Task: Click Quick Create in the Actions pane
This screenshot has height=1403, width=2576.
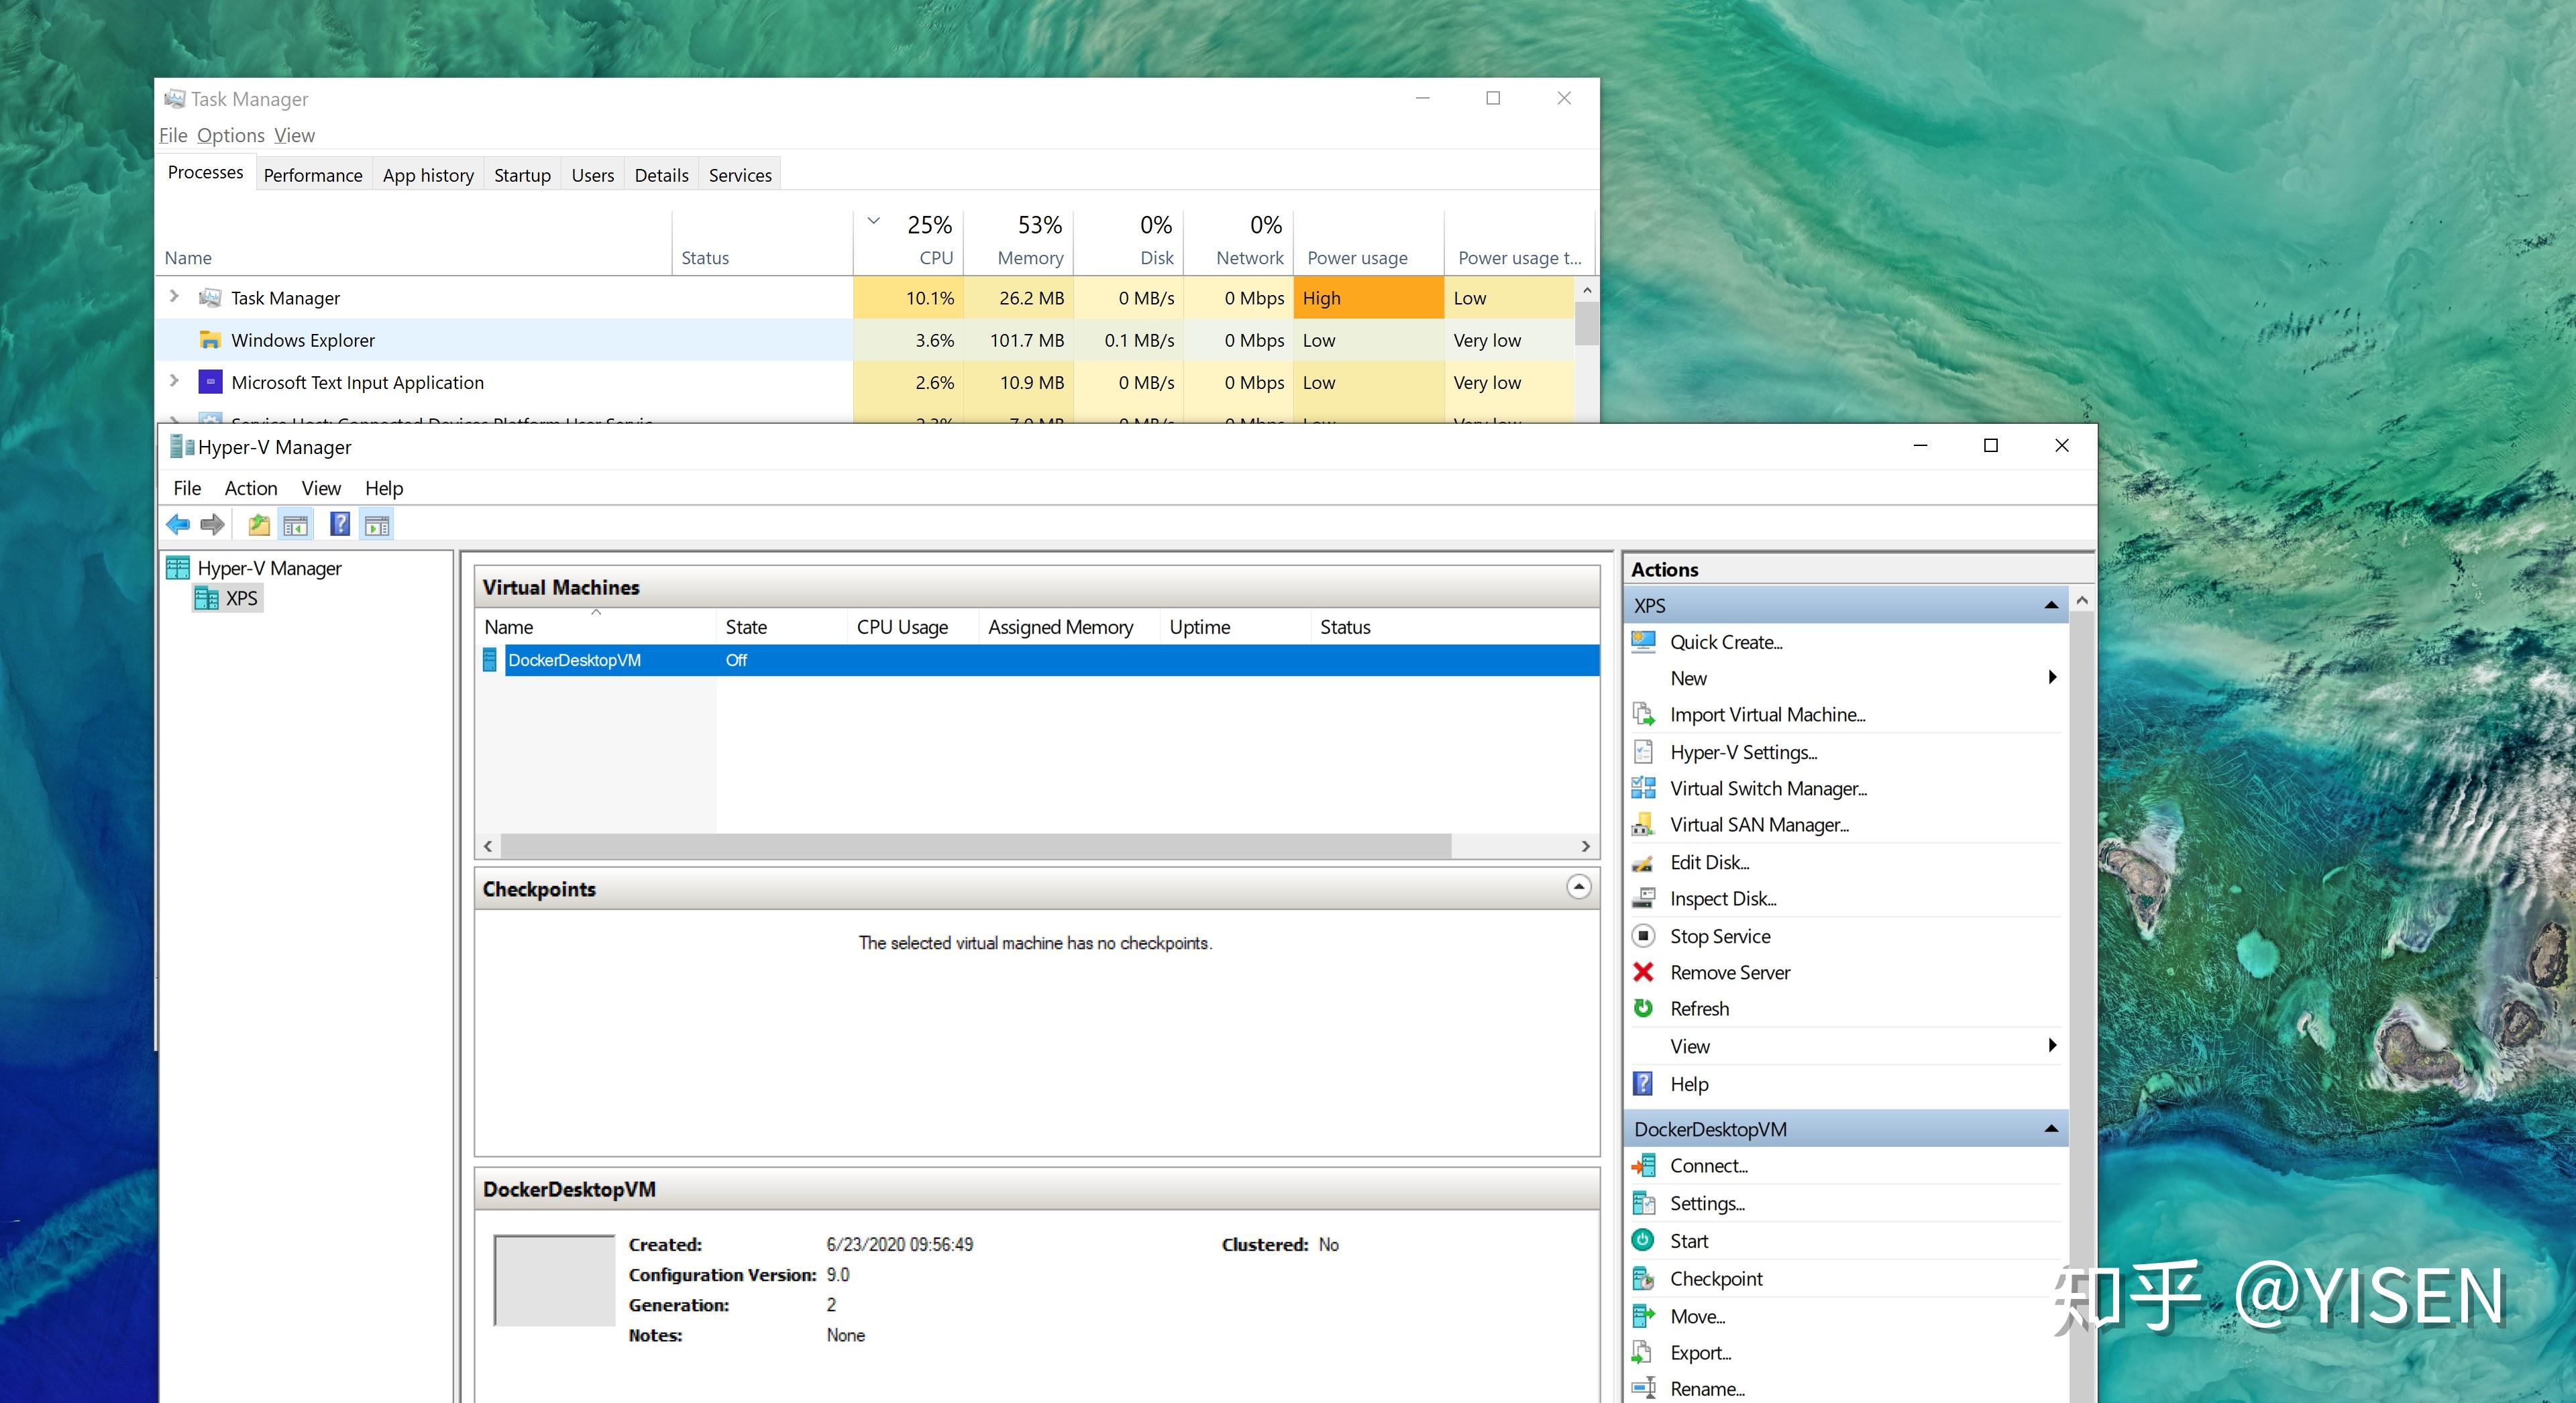Action: (x=1725, y=642)
